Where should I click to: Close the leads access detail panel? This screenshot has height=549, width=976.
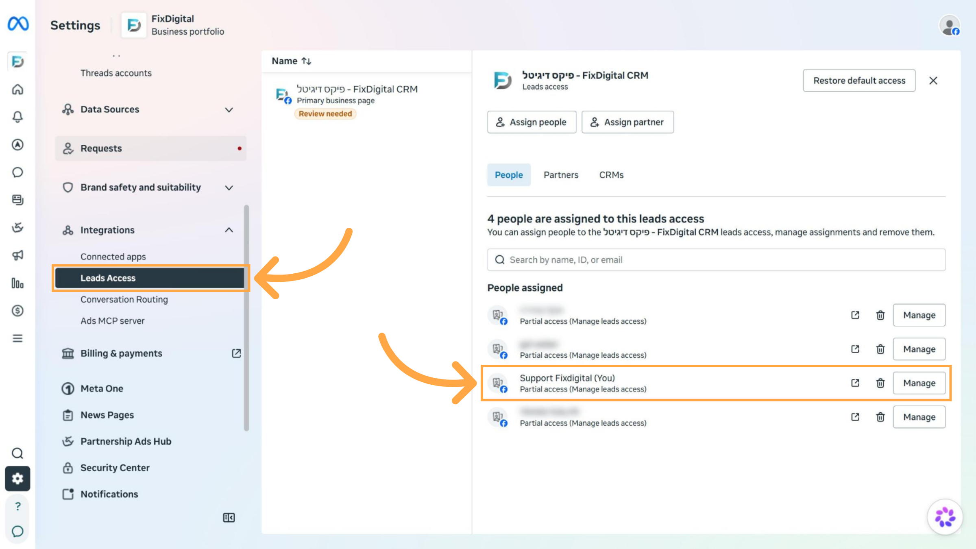(933, 81)
